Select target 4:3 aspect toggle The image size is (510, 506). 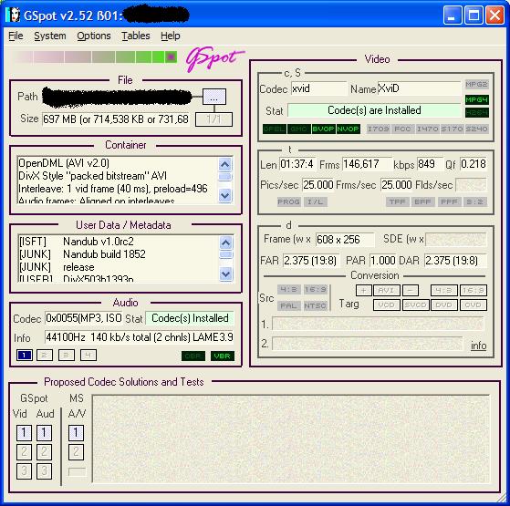[444, 290]
